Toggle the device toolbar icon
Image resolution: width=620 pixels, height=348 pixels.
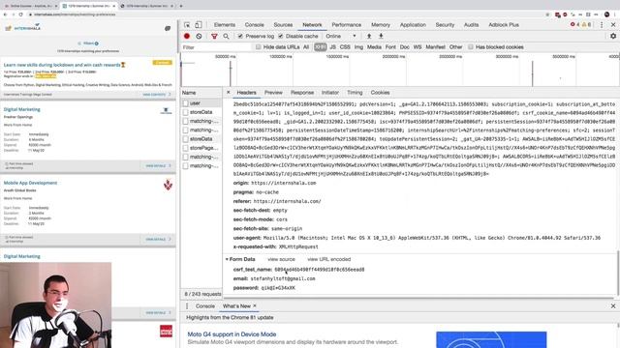point(198,24)
